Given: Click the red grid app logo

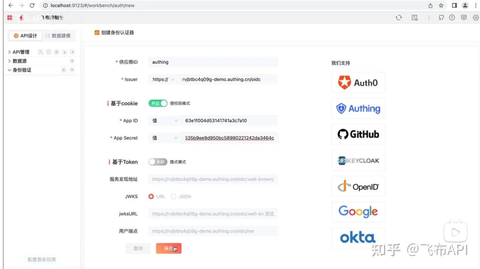Looking at the screenshot, I should coord(10,18).
